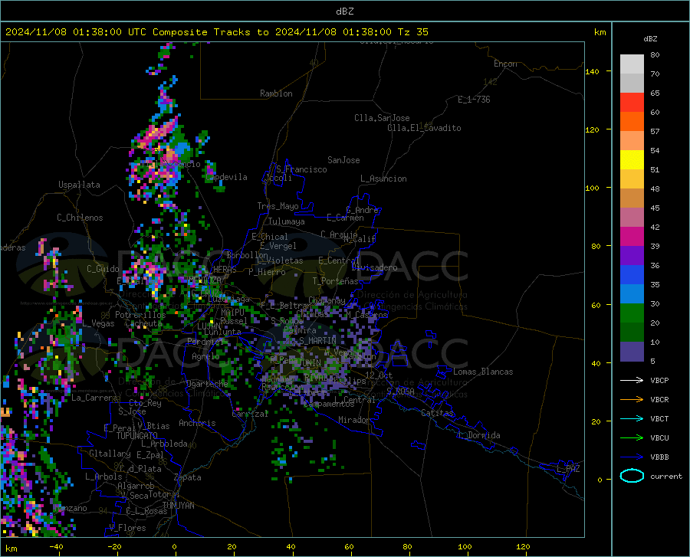Image resolution: width=690 pixels, height=557 pixels.
Task: Click the cyan VBCT arrow legend icon
Action: pyautogui.click(x=632, y=418)
